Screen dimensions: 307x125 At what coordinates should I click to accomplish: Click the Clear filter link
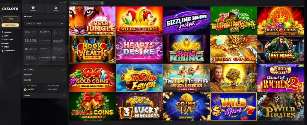62,2
